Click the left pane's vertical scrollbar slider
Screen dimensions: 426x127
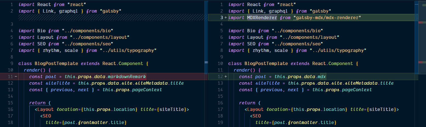(206, 63)
